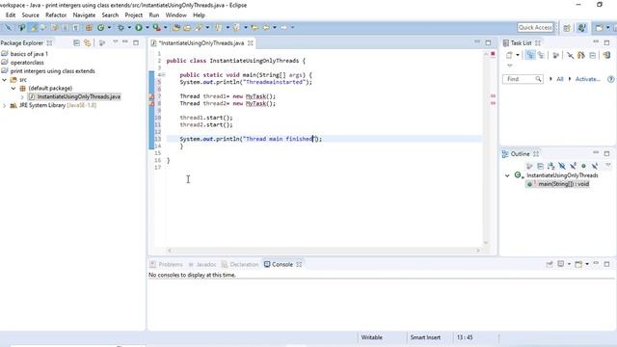Open the Source menu
617x347 pixels.
(30, 15)
